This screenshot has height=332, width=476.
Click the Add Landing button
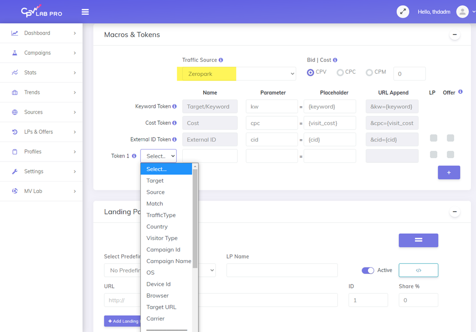pyautogui.click(x=122, y=321)
